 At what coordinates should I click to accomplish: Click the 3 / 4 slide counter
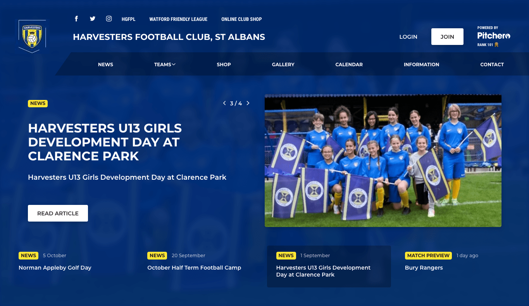pyautogui.click(x=236, y=103)
